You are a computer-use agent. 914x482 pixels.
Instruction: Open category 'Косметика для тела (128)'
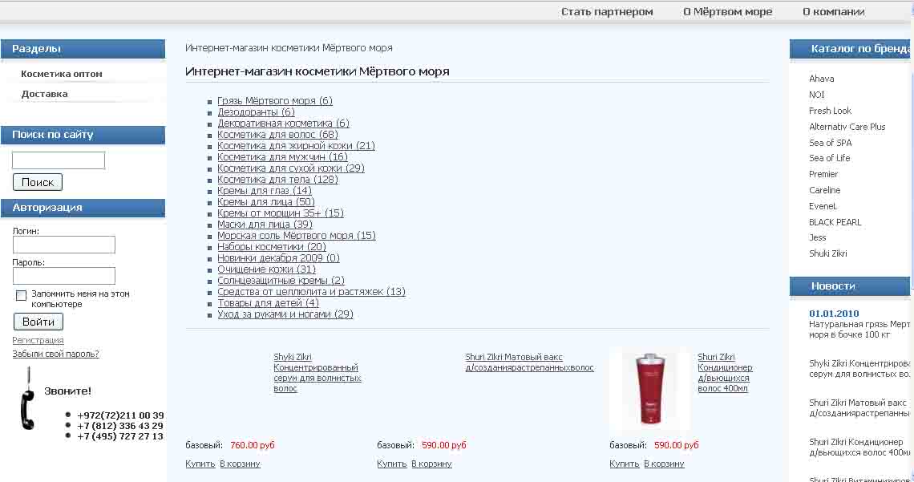[277, 180]
